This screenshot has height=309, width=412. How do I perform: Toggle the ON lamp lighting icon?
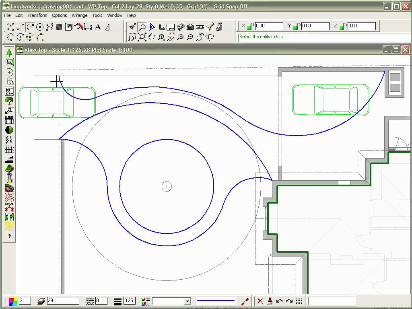point(219,27)
